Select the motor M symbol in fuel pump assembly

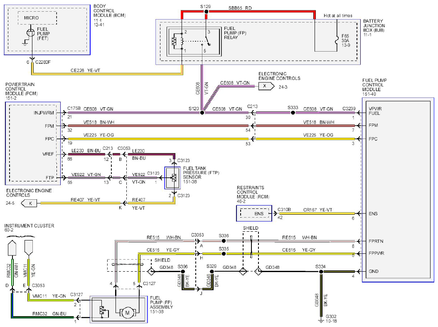128,313
